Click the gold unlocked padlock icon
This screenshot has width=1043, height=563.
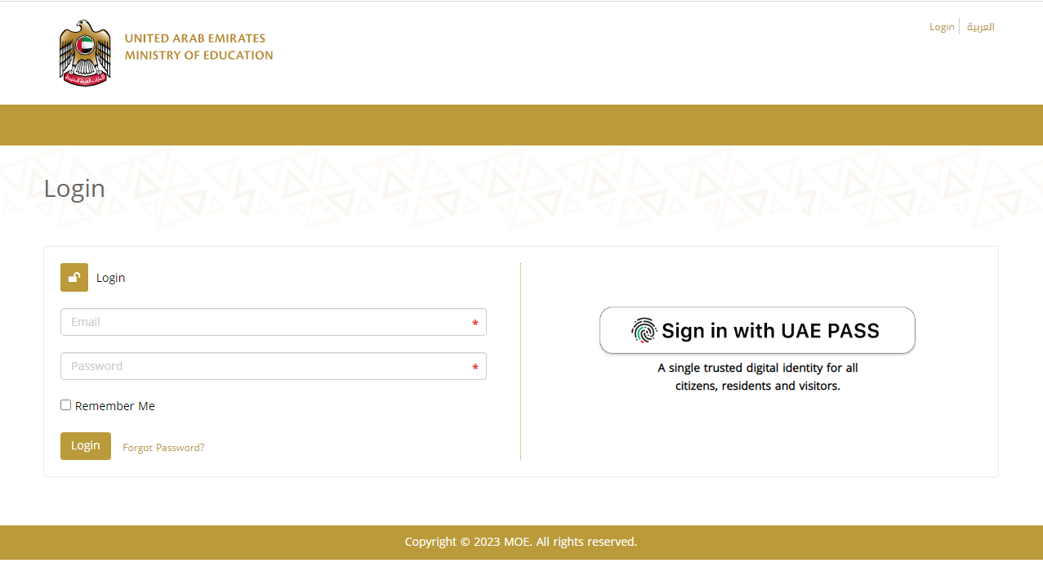pos(74,278)
